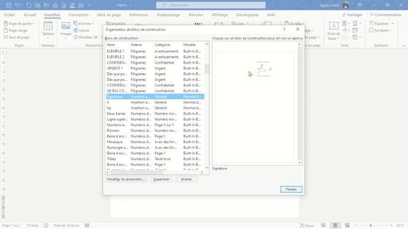Open the Images dropdown arrow
Viewport: 408px width, 229px height.
[66, 38]
